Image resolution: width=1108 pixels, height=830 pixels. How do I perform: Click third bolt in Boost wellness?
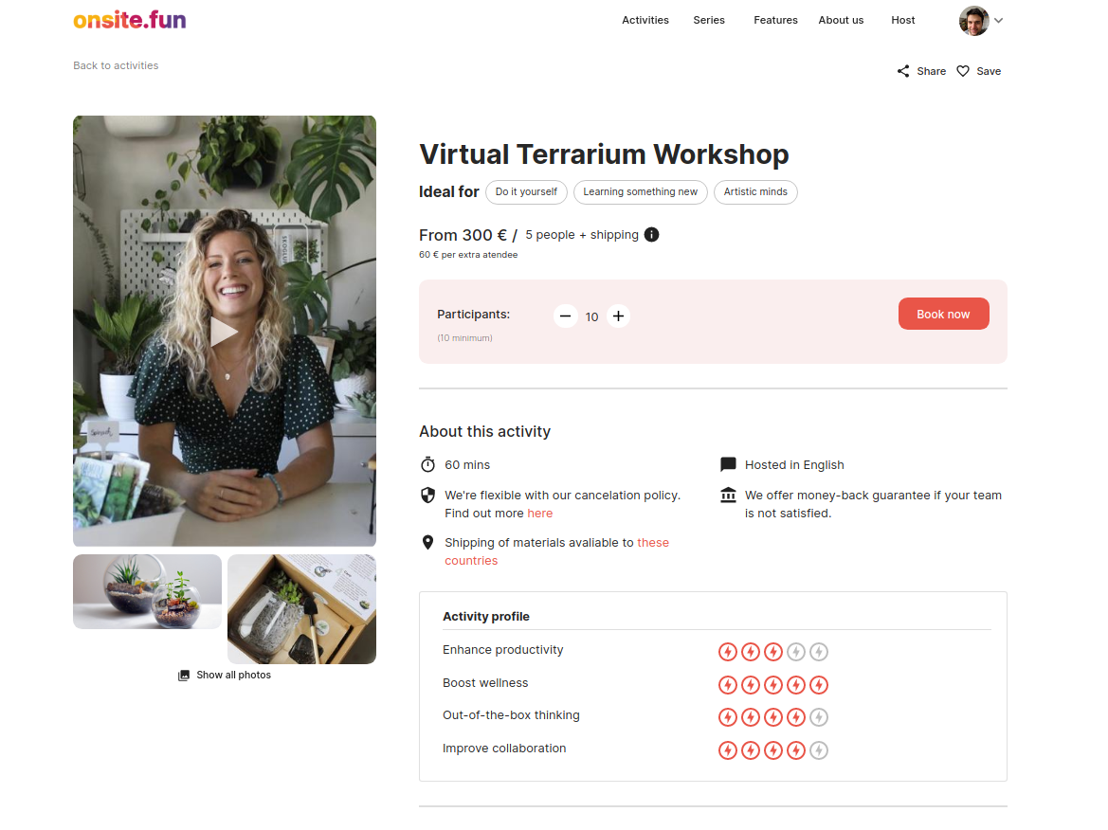(x=773, y=684)
